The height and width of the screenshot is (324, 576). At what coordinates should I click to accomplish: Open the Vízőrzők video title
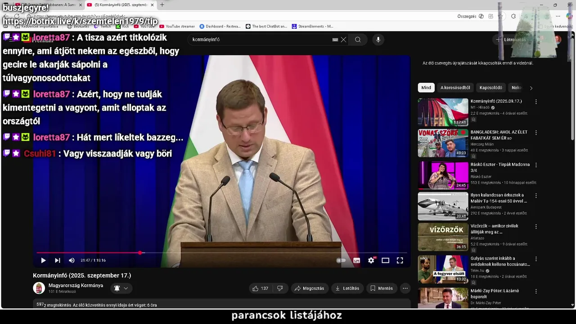494,229
